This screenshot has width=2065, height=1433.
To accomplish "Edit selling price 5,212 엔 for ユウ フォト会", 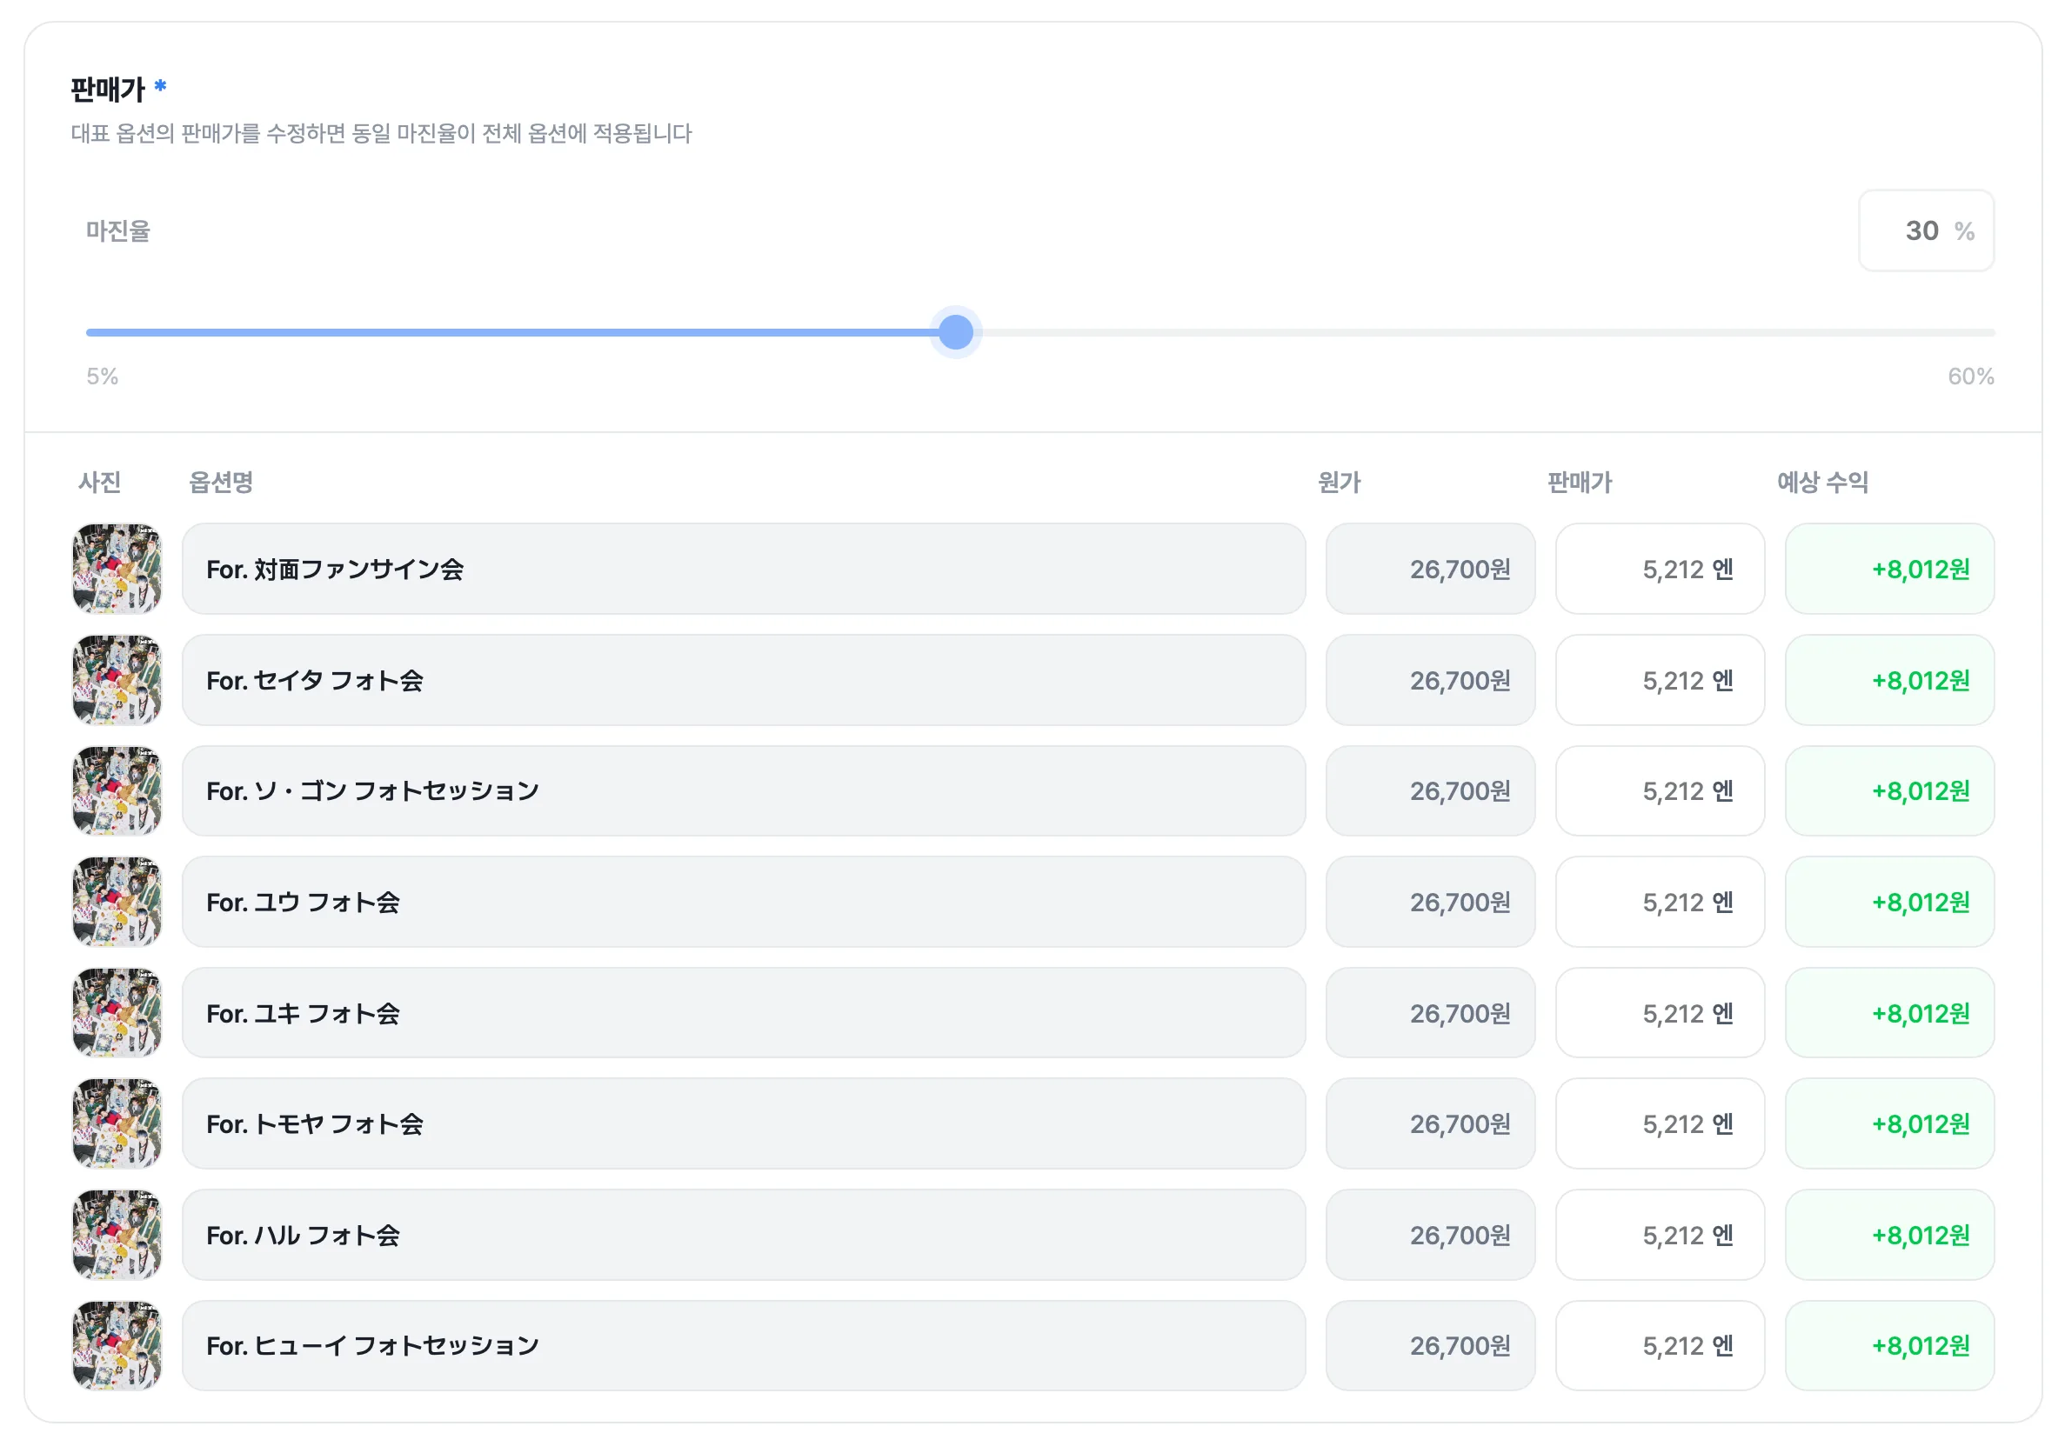I will pyautogui.click(x=1660, y=902).
